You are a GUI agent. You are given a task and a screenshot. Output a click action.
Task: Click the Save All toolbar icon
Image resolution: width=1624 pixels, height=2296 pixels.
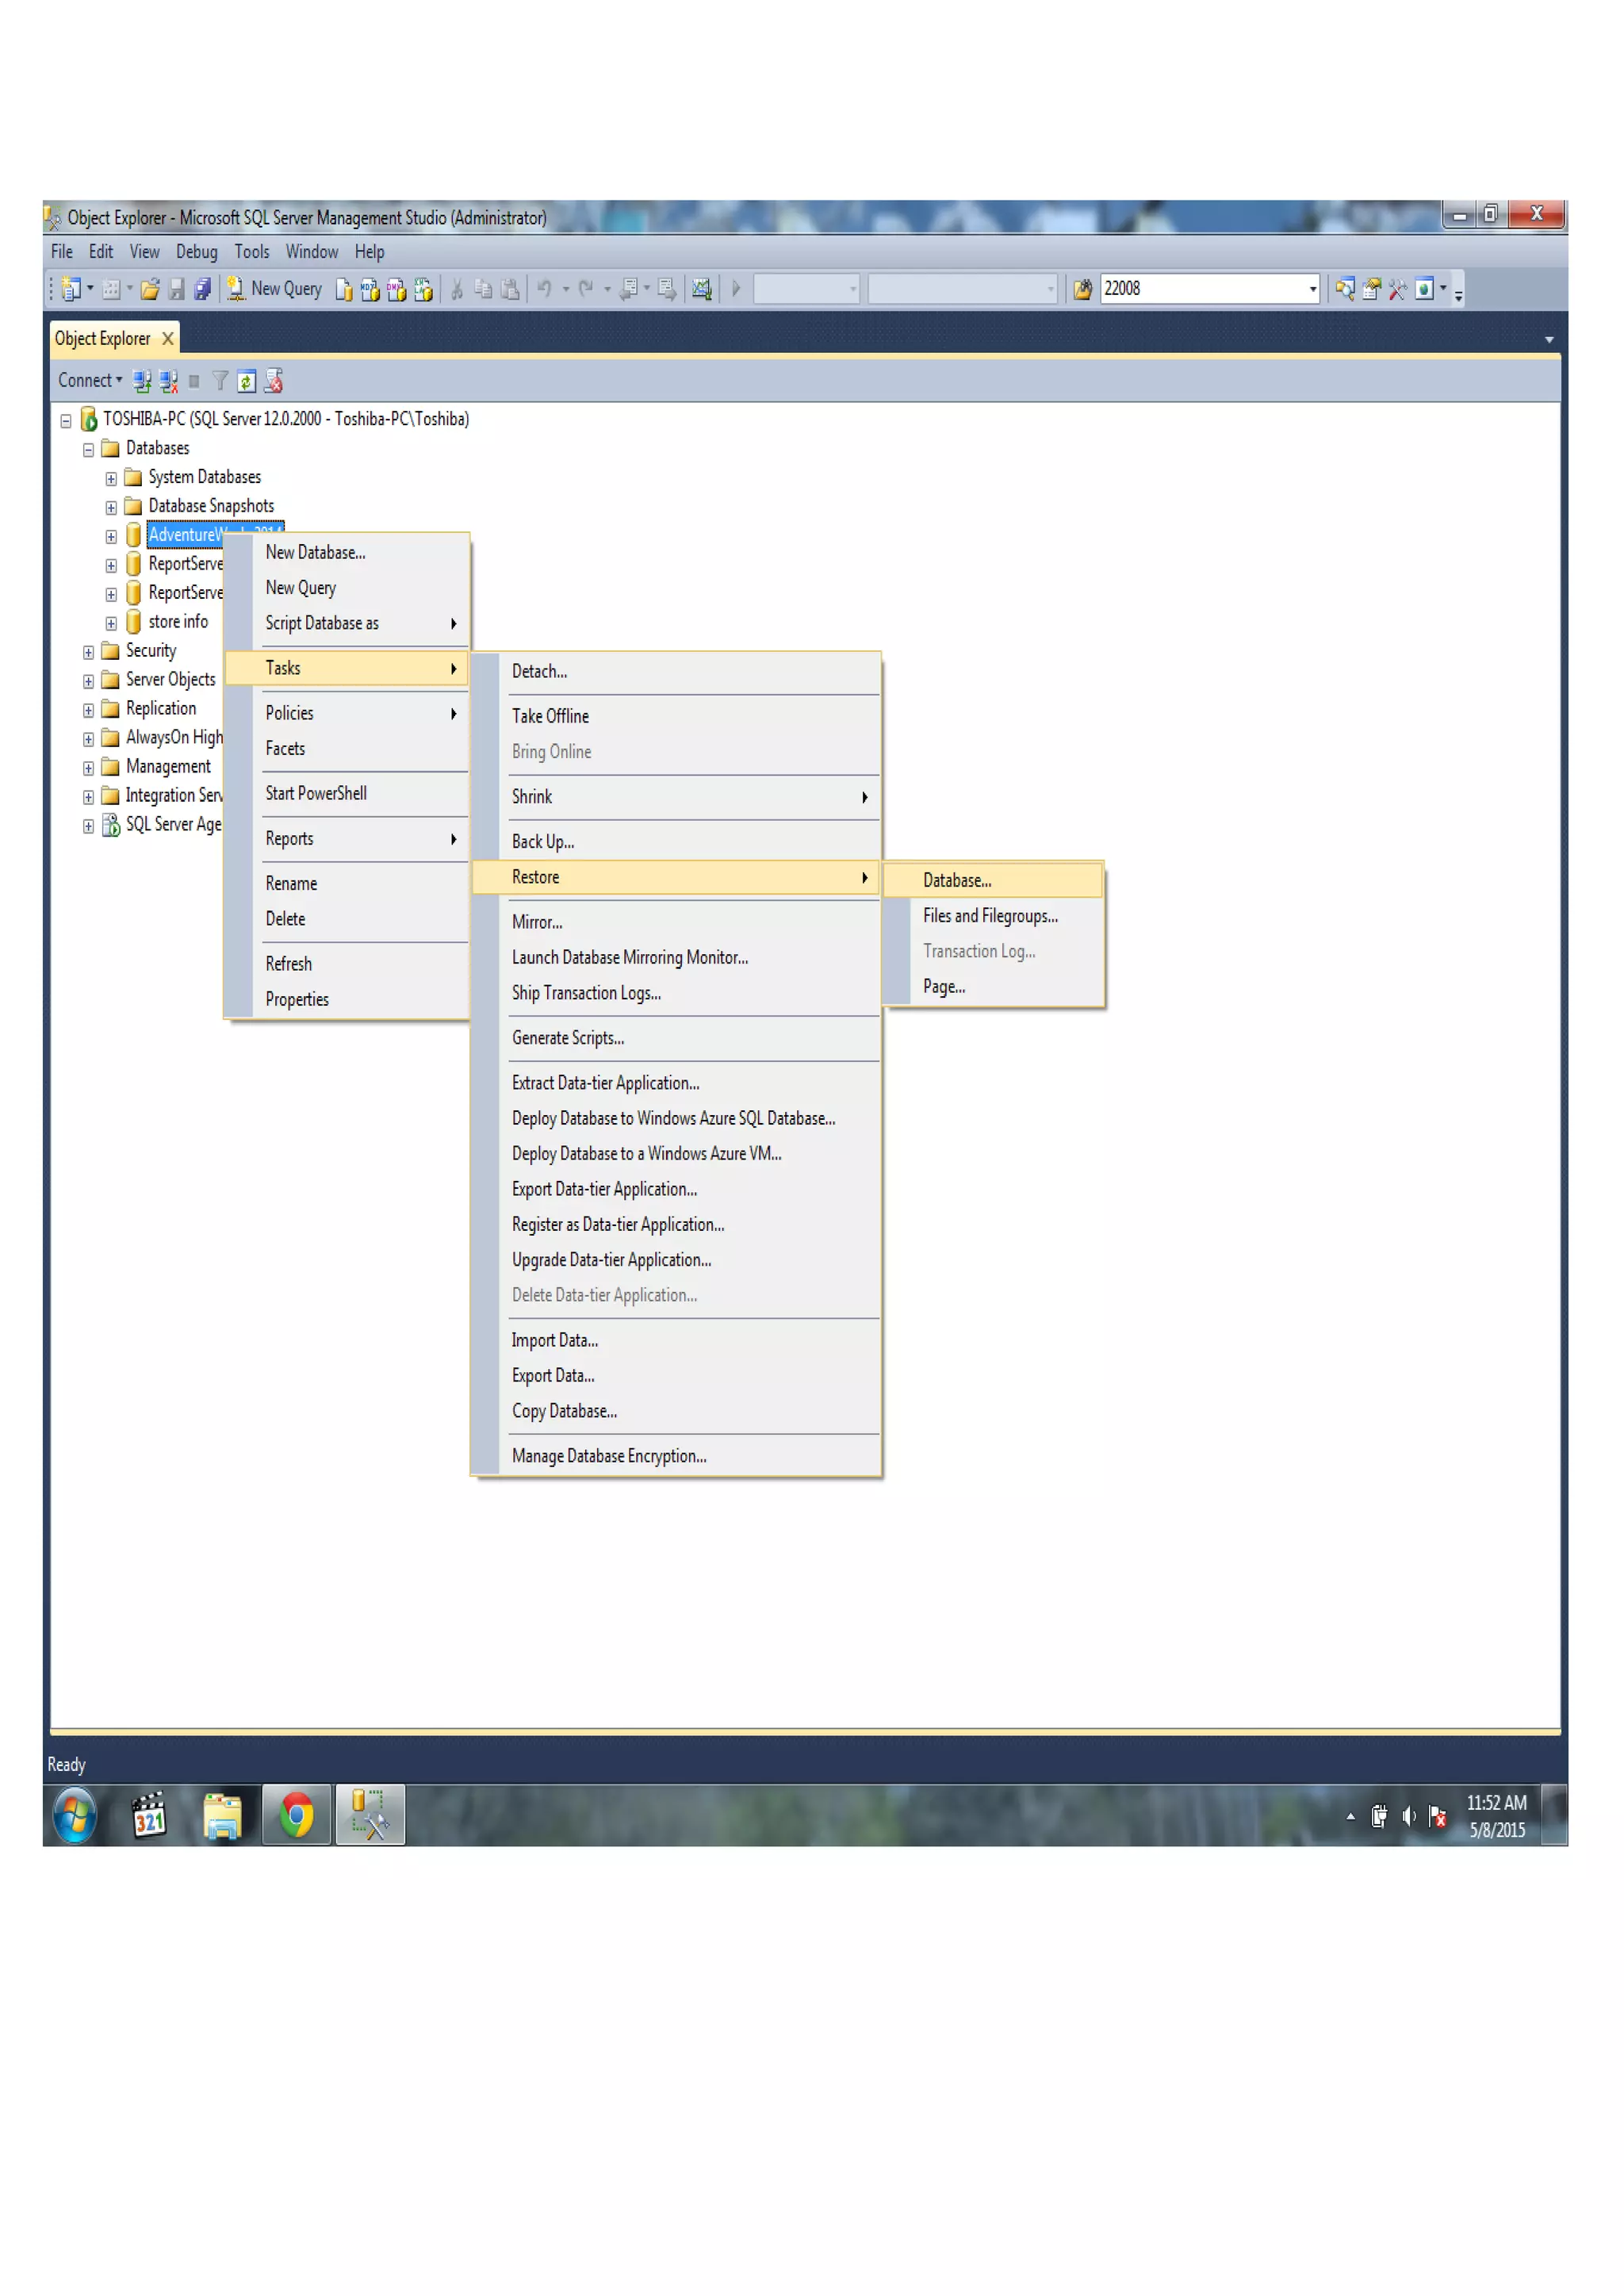(x=202, y=289)
